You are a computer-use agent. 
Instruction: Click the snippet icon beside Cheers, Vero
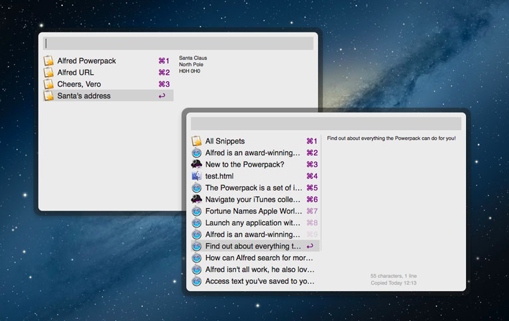48,84
